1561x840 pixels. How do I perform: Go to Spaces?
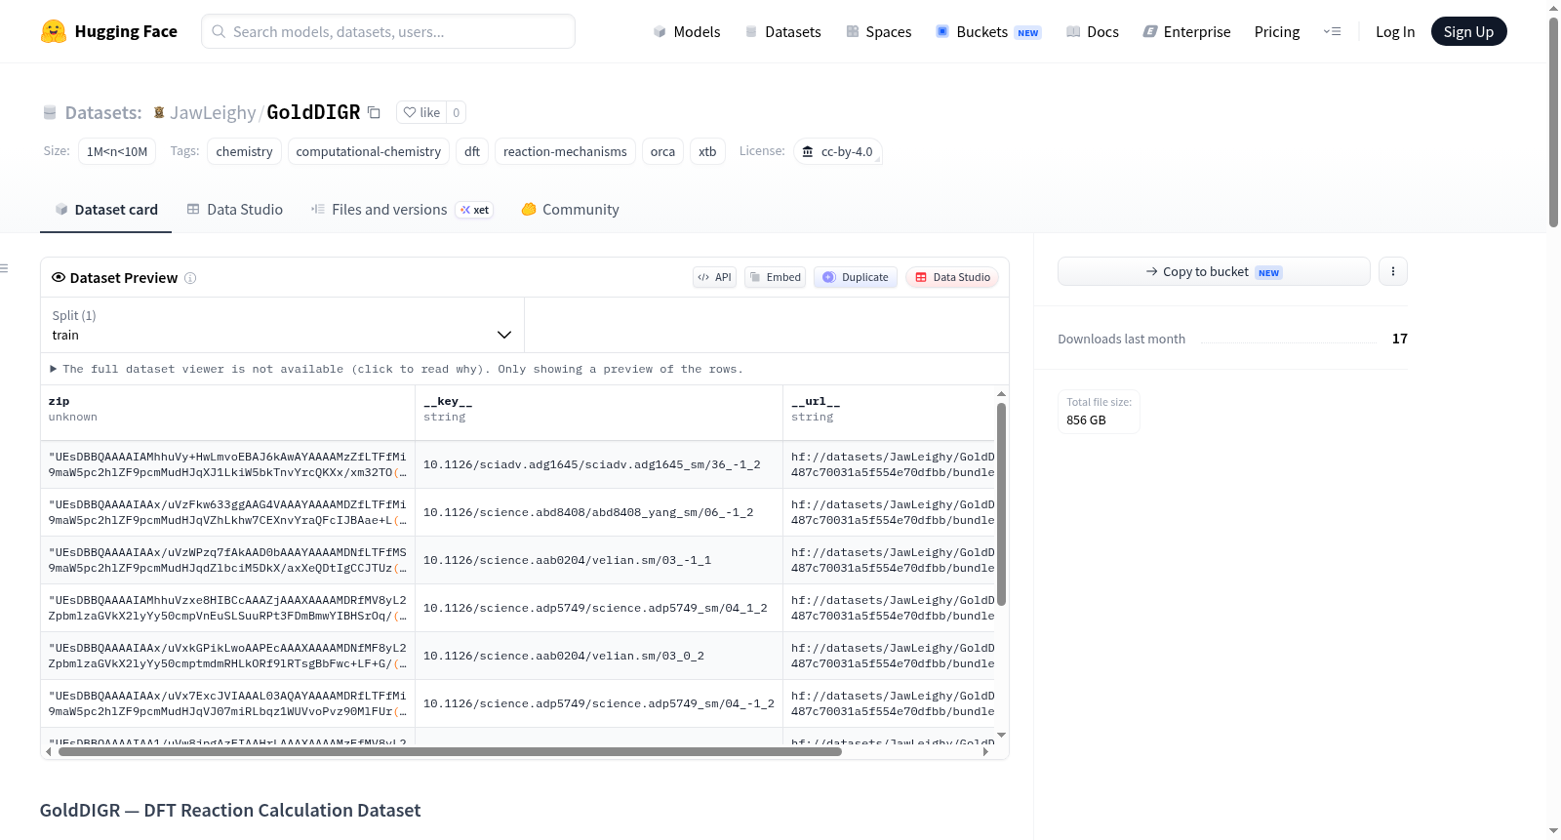[x=878, y=31]
